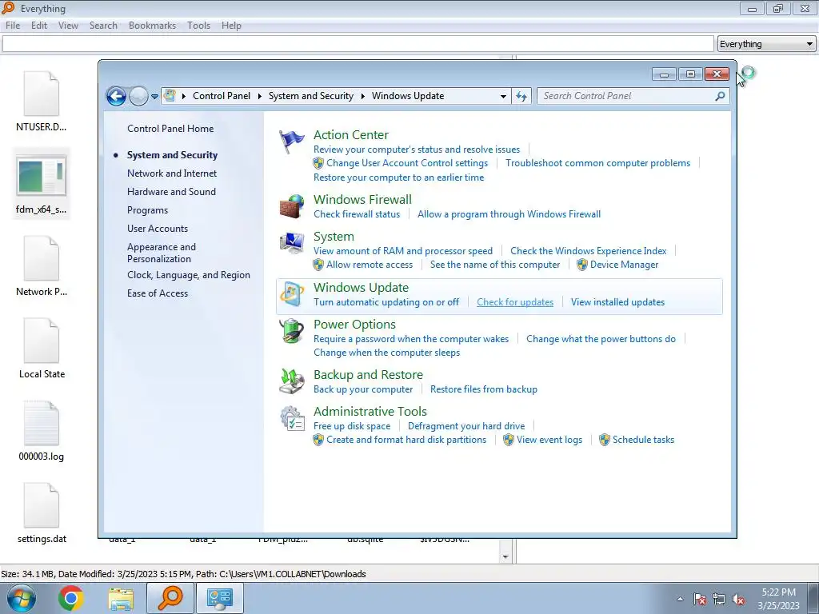Open Windows Explorer from the taskbar
The image size is (819, 614).
[121, 598]
